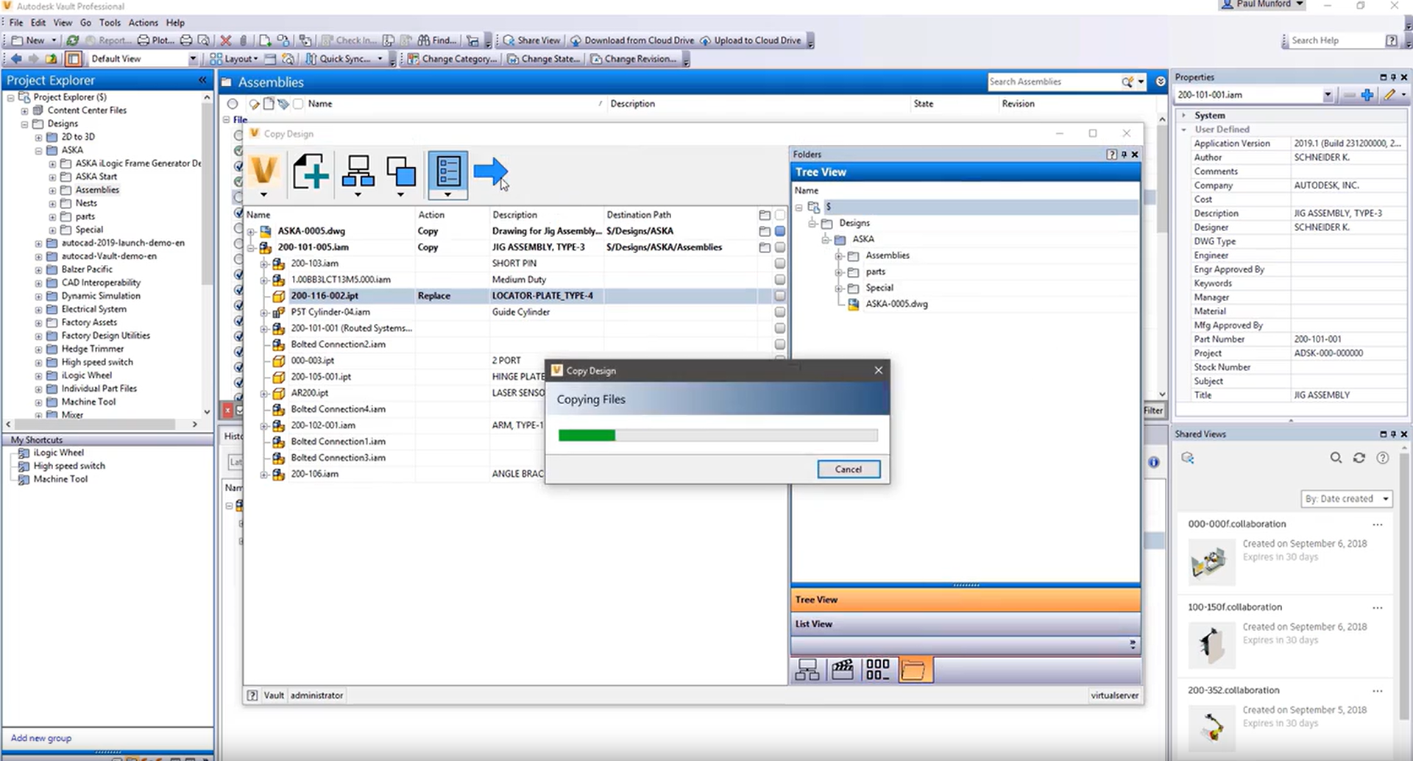Viewport: 1413px width, 761px height.
Task: Click the search magnifier in Shared Views
Action: (1336, 458)
